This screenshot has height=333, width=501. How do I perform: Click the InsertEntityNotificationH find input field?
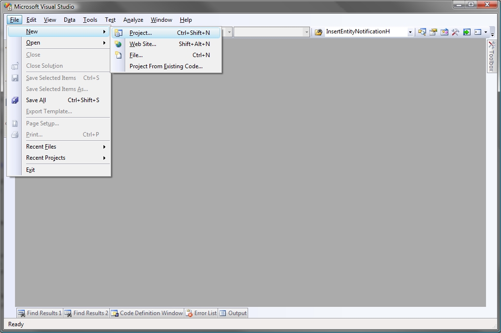tap(366, 31)
